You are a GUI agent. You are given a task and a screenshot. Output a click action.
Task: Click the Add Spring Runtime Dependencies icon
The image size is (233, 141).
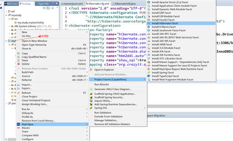click(91, 104)
